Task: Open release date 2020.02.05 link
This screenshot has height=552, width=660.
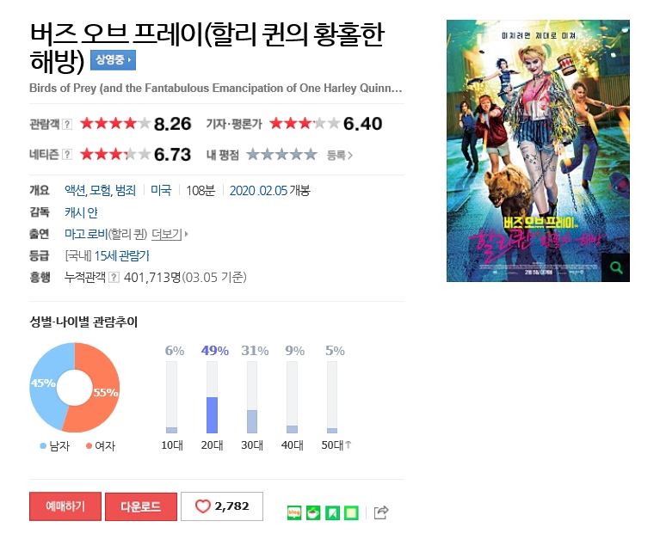Action: pos(258,191)
